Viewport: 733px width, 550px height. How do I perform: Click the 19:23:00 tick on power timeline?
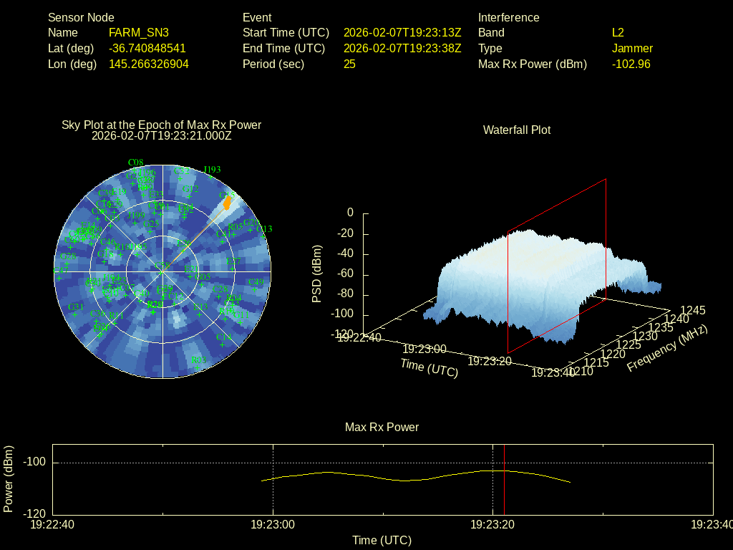coord(273,524)
